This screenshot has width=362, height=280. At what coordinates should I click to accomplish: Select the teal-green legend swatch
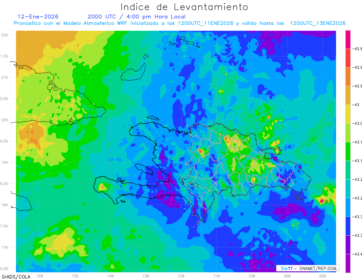point(348,170)
